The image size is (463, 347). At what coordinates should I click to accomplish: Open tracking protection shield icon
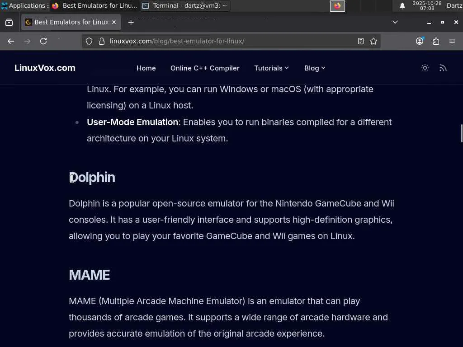[89, 41]
